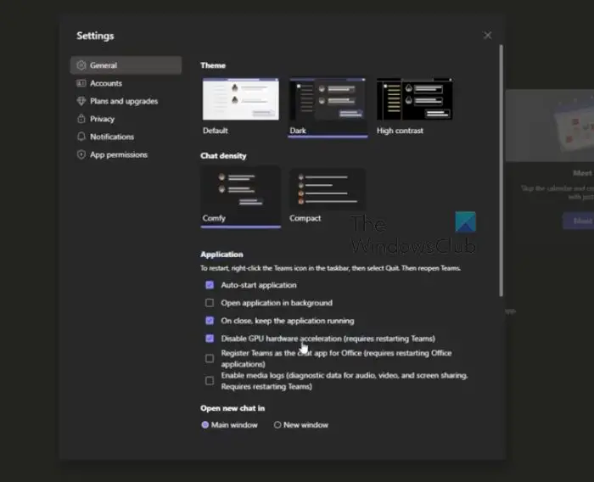Close the Settings dialog with X

click(x=488, y=36)
